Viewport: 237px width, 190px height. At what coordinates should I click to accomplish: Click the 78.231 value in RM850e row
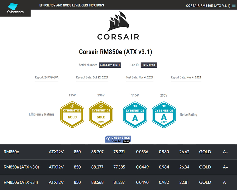click(119, 152)
